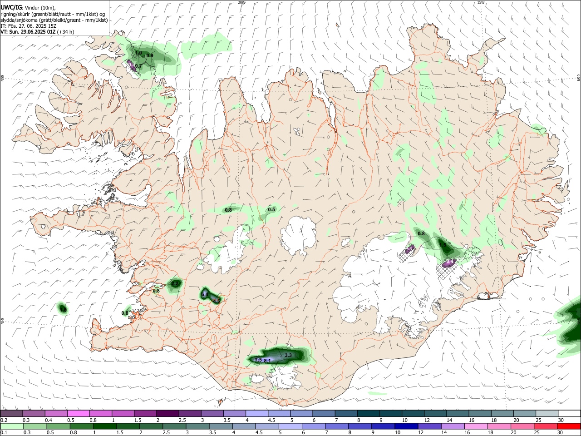The image size is (581, 436).
Task: Pick the medium green 0.5 swatch, lower legend row
Action: (x=59, y=426)
